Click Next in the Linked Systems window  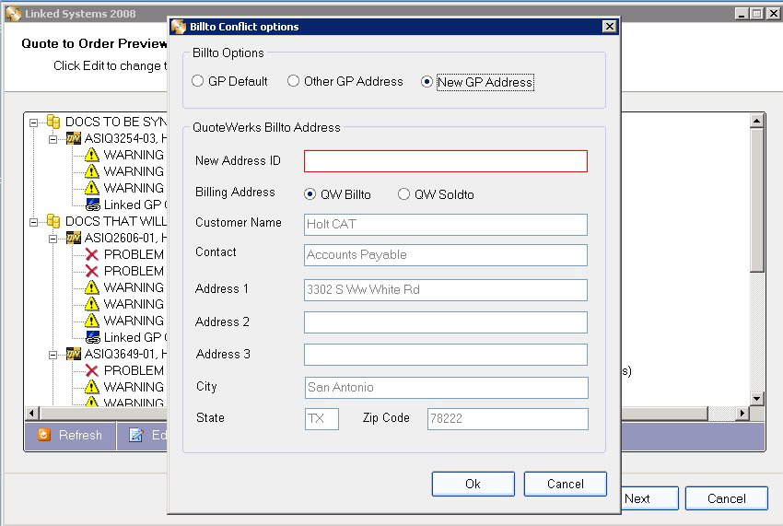(x=649, y=498)
